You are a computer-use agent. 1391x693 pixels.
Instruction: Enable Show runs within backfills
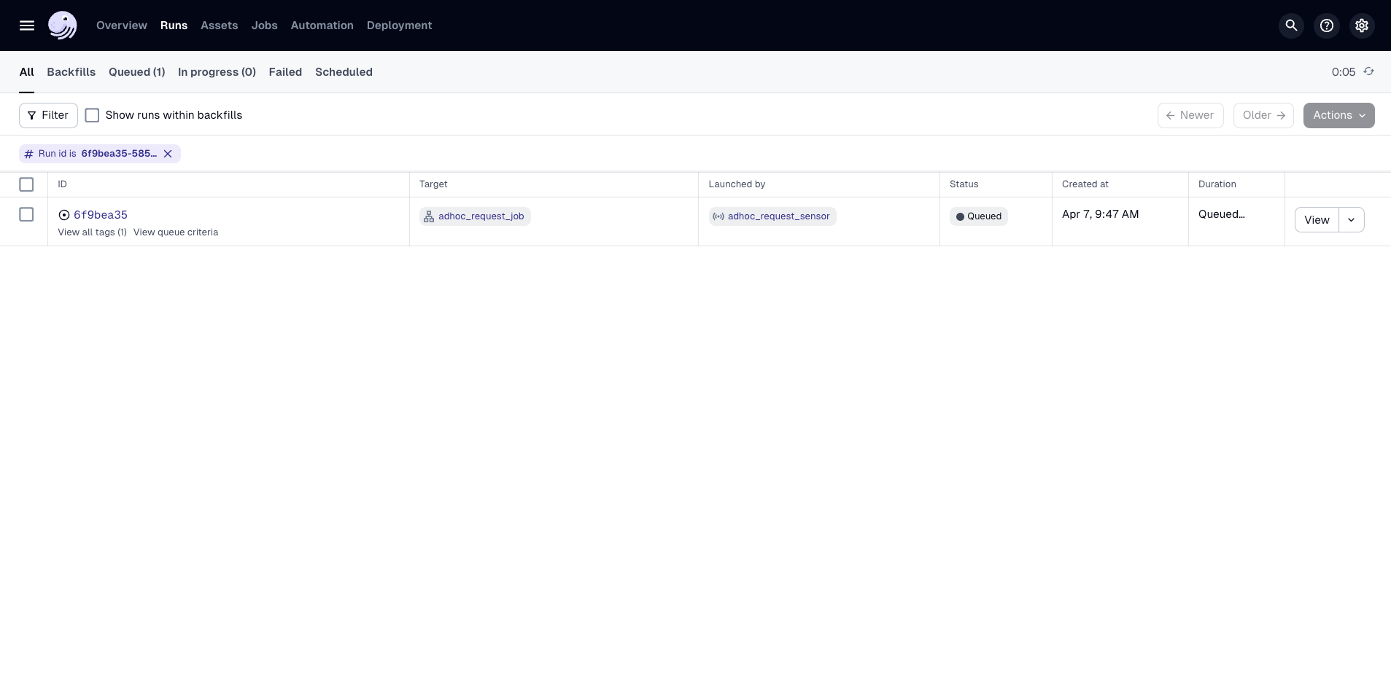pyautogui.click(x=92, y=114)
